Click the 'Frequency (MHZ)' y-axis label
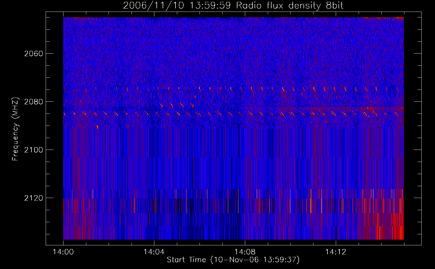 15,129
